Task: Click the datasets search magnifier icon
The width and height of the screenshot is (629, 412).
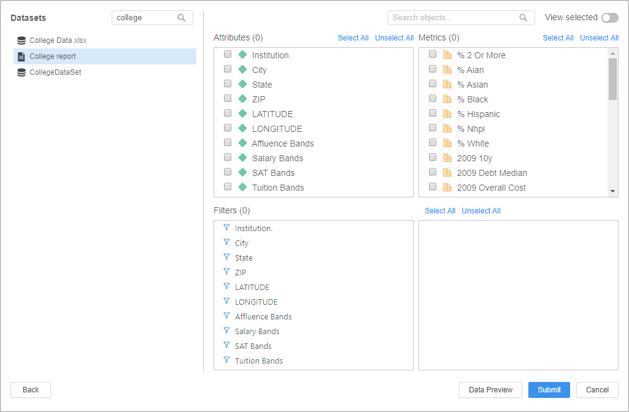Action: [182, 18]
